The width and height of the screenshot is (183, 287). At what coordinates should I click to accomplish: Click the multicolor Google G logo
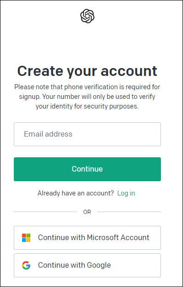point(26,265)
